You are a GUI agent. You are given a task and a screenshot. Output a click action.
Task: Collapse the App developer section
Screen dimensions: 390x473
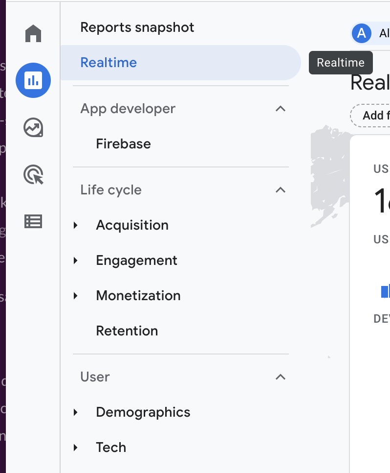[280, 109]
